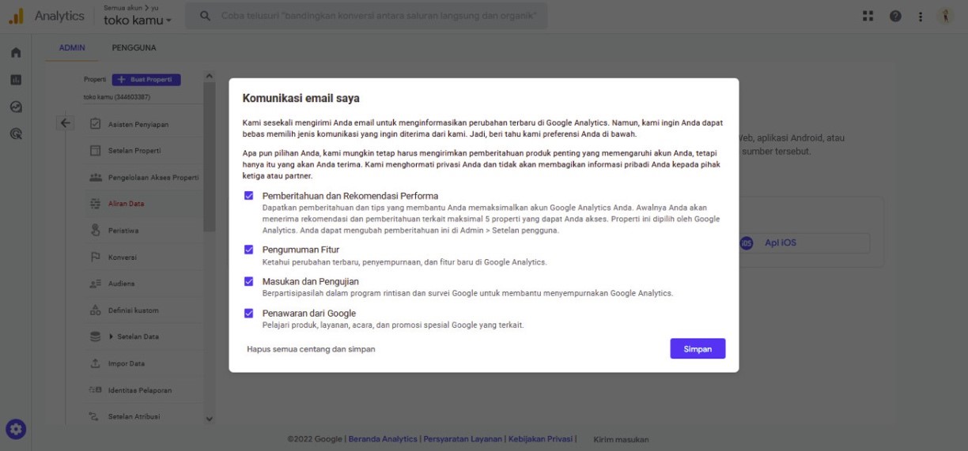Open Kebijakan Privasi footer link
Image resolution: width=968 pixels, height=451 pixels.
pyautogui.click(x=540, y=439)
